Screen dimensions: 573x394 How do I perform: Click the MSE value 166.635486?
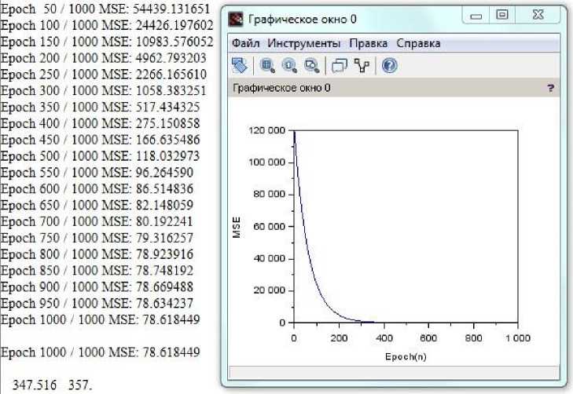coord(167,140)
